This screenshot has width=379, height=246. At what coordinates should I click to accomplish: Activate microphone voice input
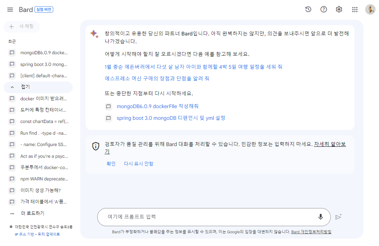[x=320, y=217]
